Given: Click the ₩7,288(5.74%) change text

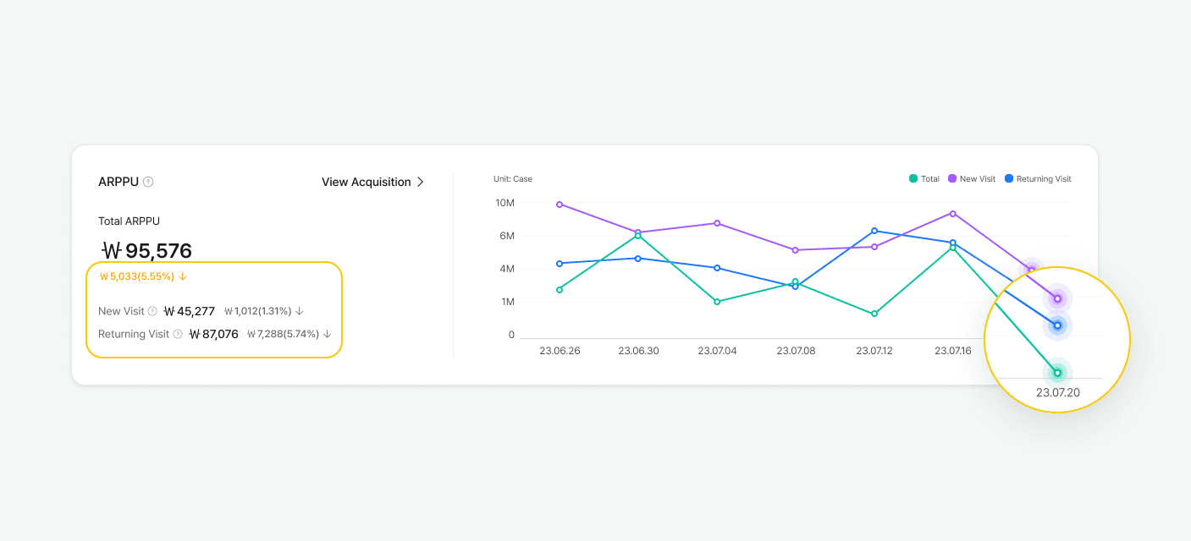Looking at the screenshot, I should (x=284, y=334).
